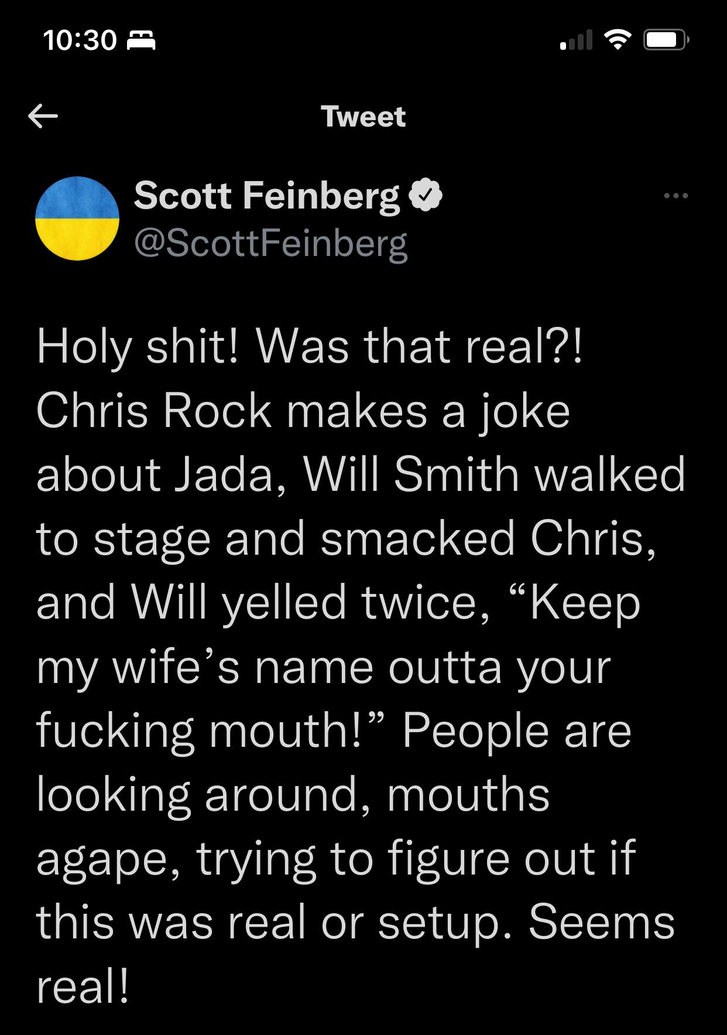Tap the Wi-Fi status icon
727x1035 pixels.
click(x=618, y=40)
